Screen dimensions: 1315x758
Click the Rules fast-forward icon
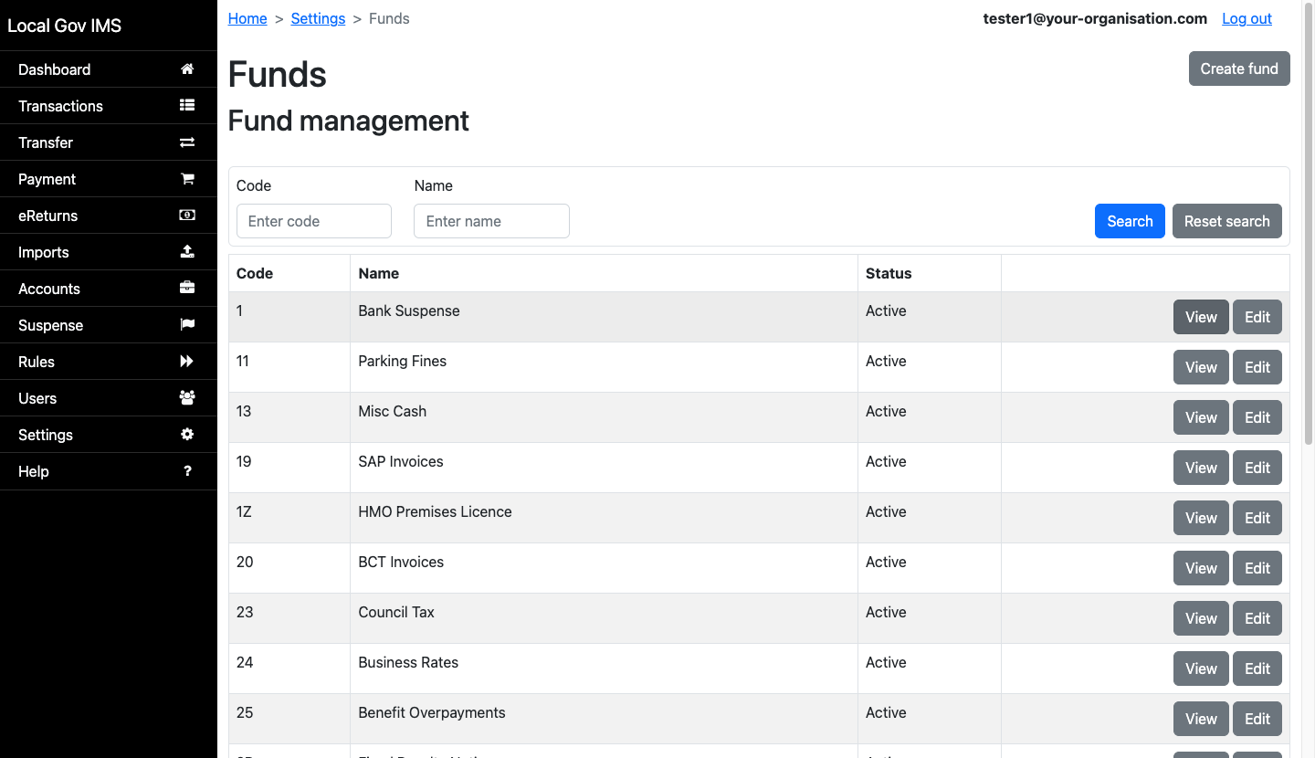pyautogui.click(x=187, y=361)
